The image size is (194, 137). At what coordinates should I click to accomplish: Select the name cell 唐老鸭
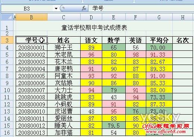[64, 69]
